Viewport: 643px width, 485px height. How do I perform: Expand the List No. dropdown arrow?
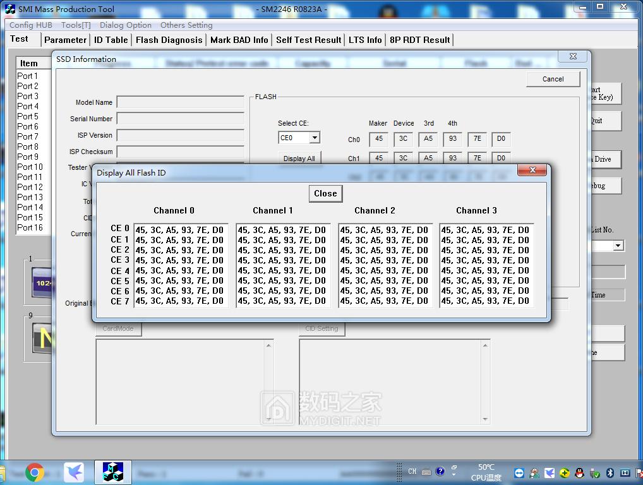point(618,246)
